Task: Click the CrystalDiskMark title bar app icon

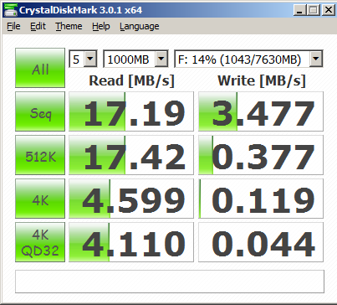Action: [10, 10]
